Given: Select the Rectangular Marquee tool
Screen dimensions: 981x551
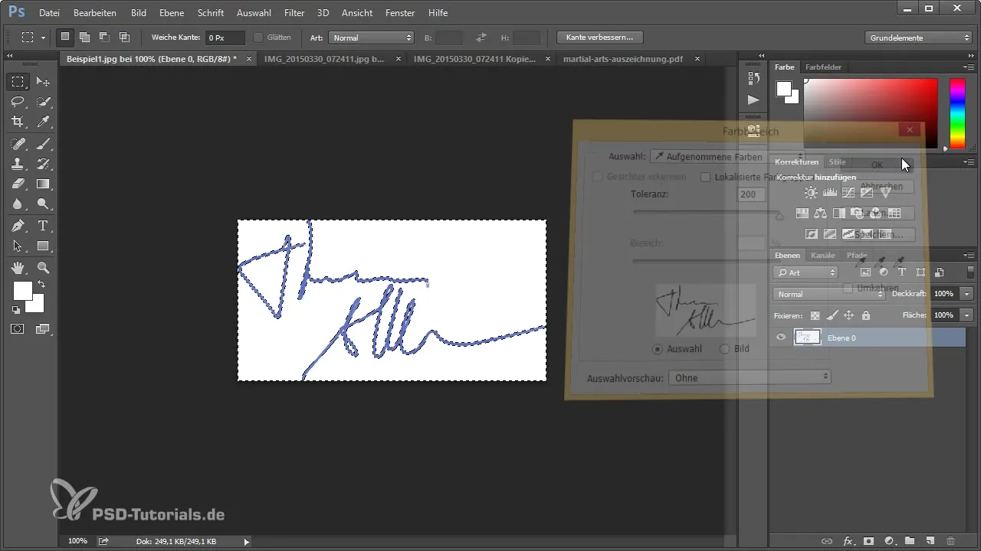Looking at the screenshot, I should (x=18, y=82).
